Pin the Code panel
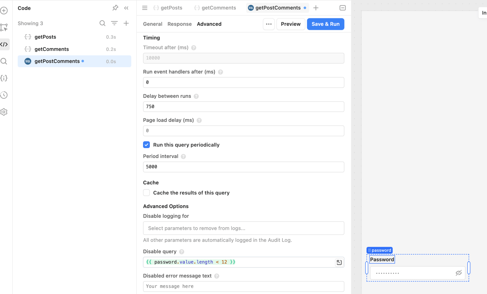487x294 pixels. point(115,8)
